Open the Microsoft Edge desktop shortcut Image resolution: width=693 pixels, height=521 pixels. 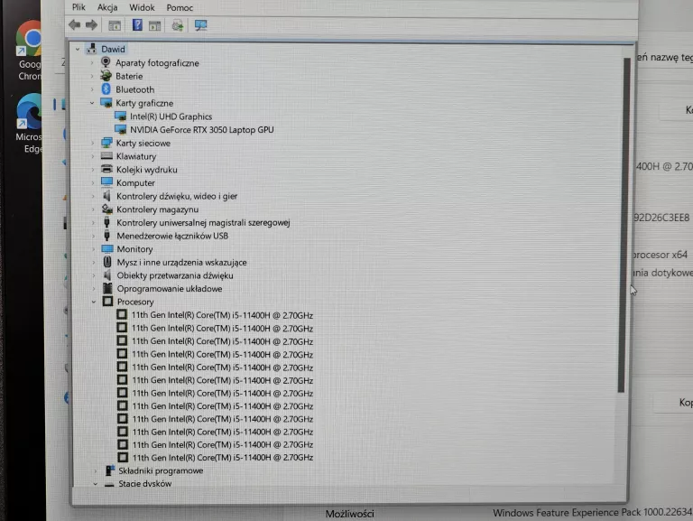(x=30, y=113)
